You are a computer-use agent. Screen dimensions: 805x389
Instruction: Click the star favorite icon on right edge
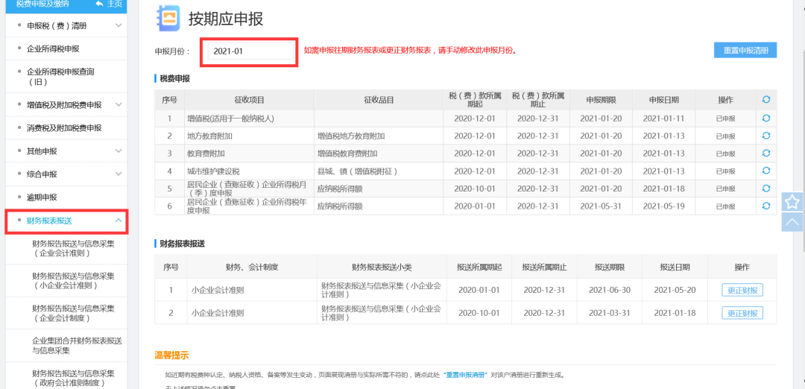pyautogui.click(x=792, y=202)
